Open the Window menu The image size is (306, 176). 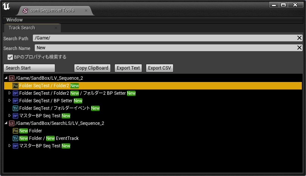click(14, 20)
